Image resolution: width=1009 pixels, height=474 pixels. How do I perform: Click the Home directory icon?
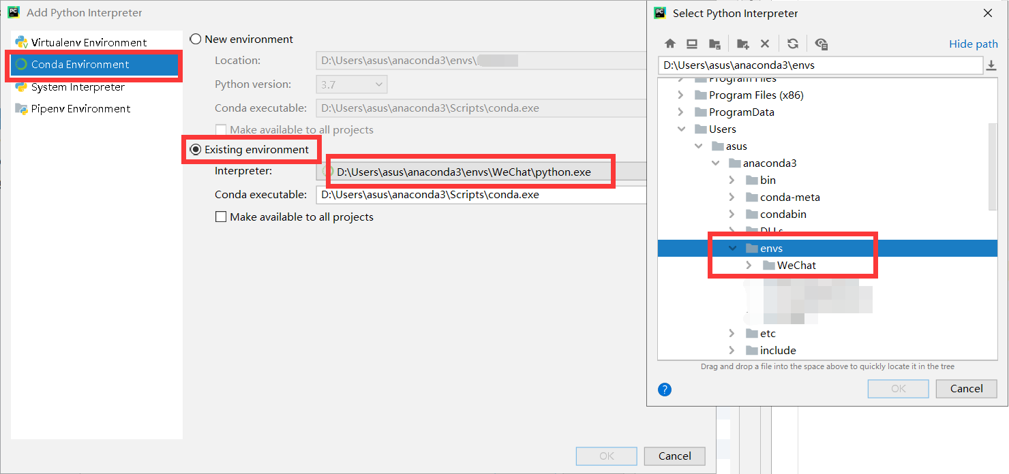point(669,43)
